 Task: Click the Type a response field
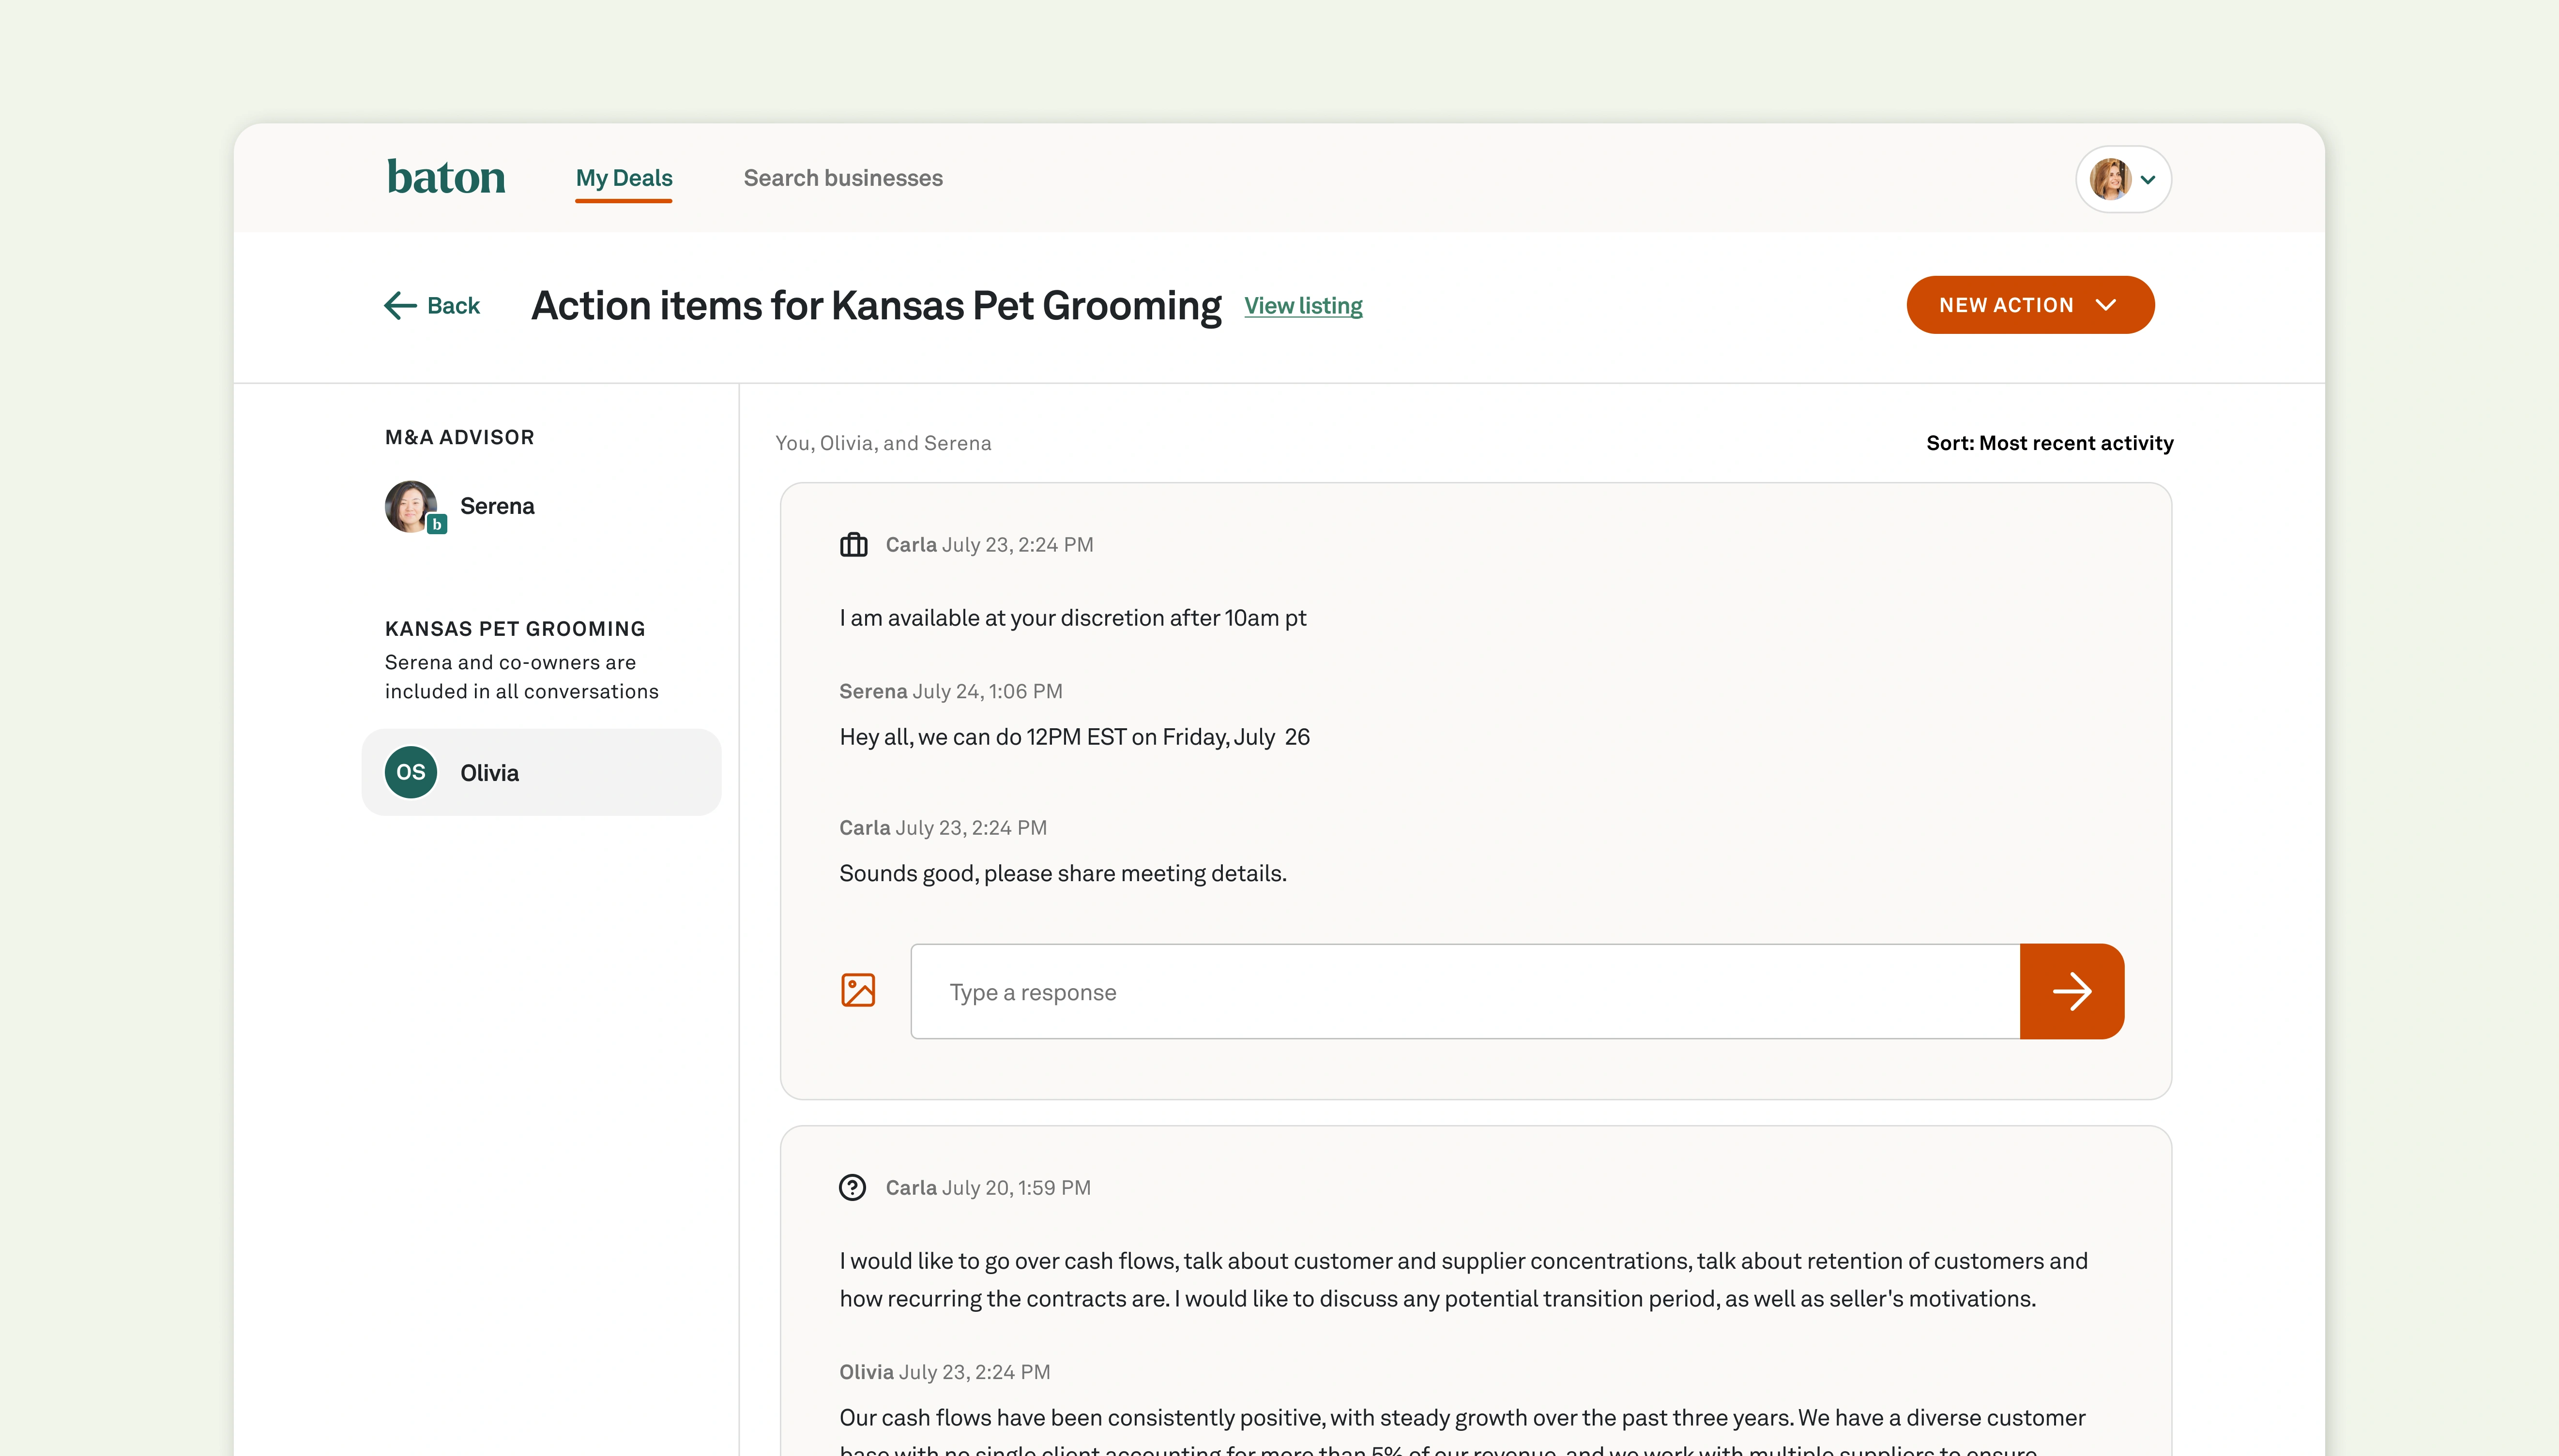[x=1464, y=991]
